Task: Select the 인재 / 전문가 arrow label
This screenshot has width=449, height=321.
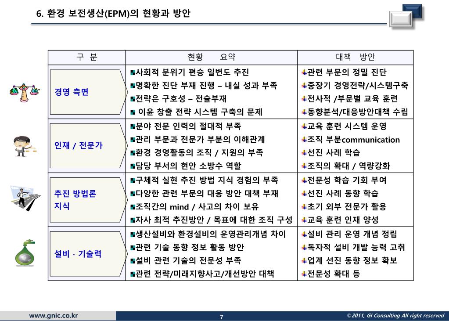Action: coord(89,146)
